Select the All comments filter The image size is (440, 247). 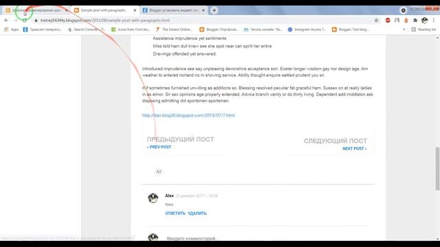click(x=159, y=172)
